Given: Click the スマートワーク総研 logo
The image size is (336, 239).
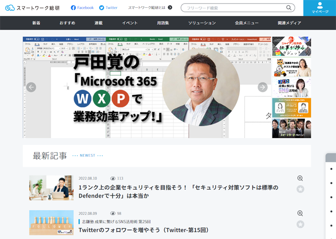Looking at the screenshot, I should point(33,8).
